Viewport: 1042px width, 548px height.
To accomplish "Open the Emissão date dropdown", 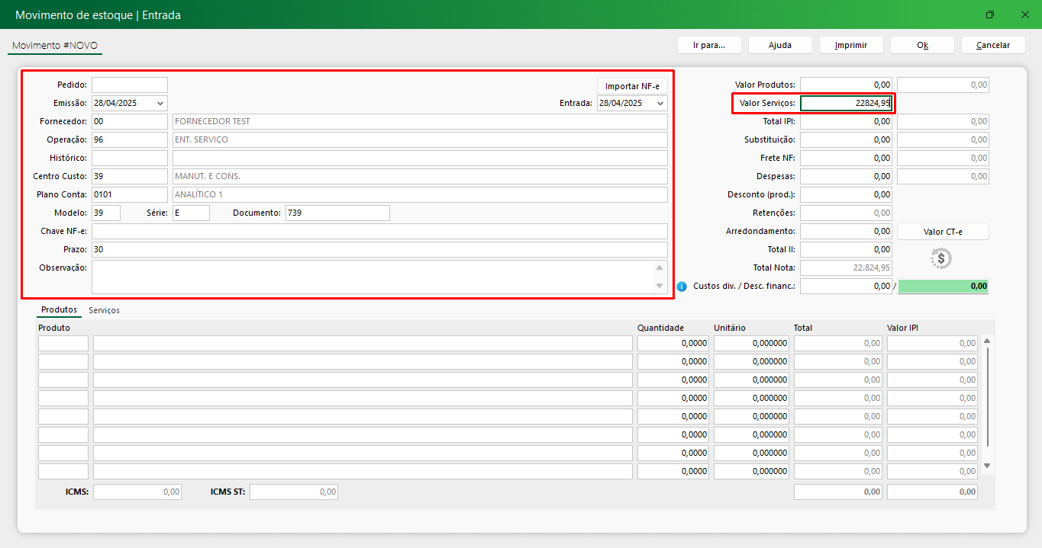I will (160, 103).
